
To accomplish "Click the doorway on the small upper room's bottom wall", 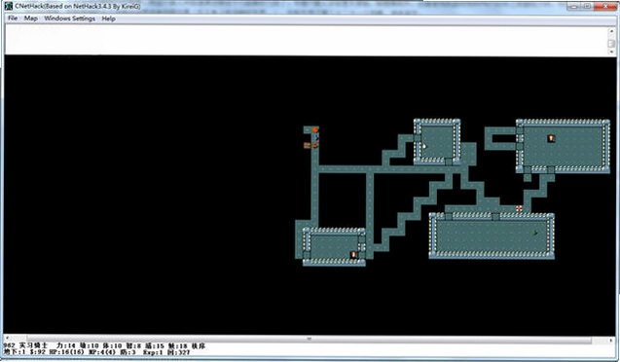I will pos(449,162).
